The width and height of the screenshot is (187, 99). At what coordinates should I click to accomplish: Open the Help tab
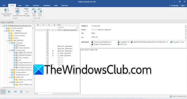tap(56, 6)
